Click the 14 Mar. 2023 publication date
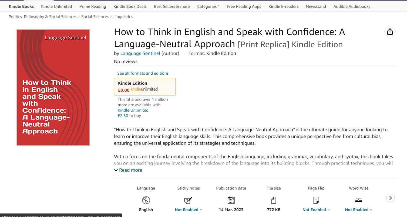The image size is (407, 217). tap(231, 210)
